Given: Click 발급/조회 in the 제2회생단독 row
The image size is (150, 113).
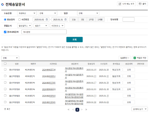Looking at the screenshot, I should tap(116, 83).
